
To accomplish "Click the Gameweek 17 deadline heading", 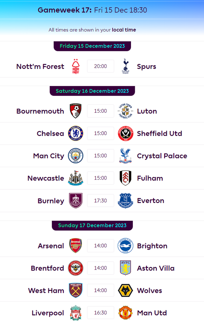I will (92, 10).
